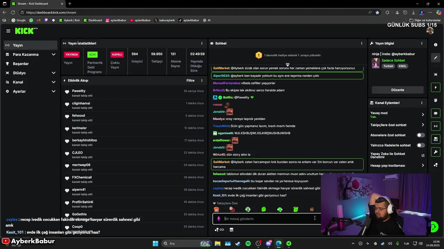Viewport: 444px width, 249px height.
Task: Open the Filtre dropdown in activity feed
Action: 190,81
